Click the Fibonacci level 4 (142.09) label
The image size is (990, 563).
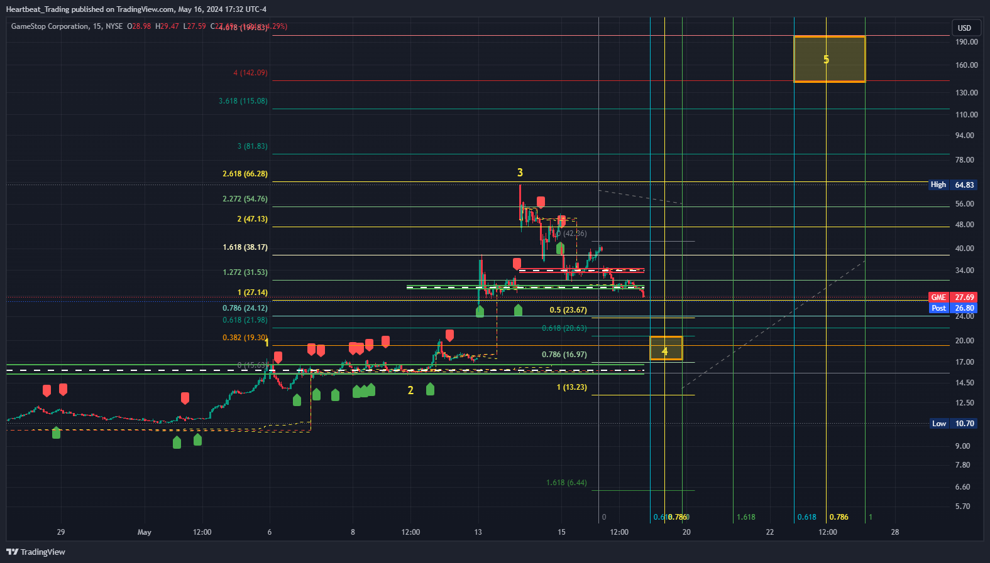pyautogui.click(x=250, y=73)
